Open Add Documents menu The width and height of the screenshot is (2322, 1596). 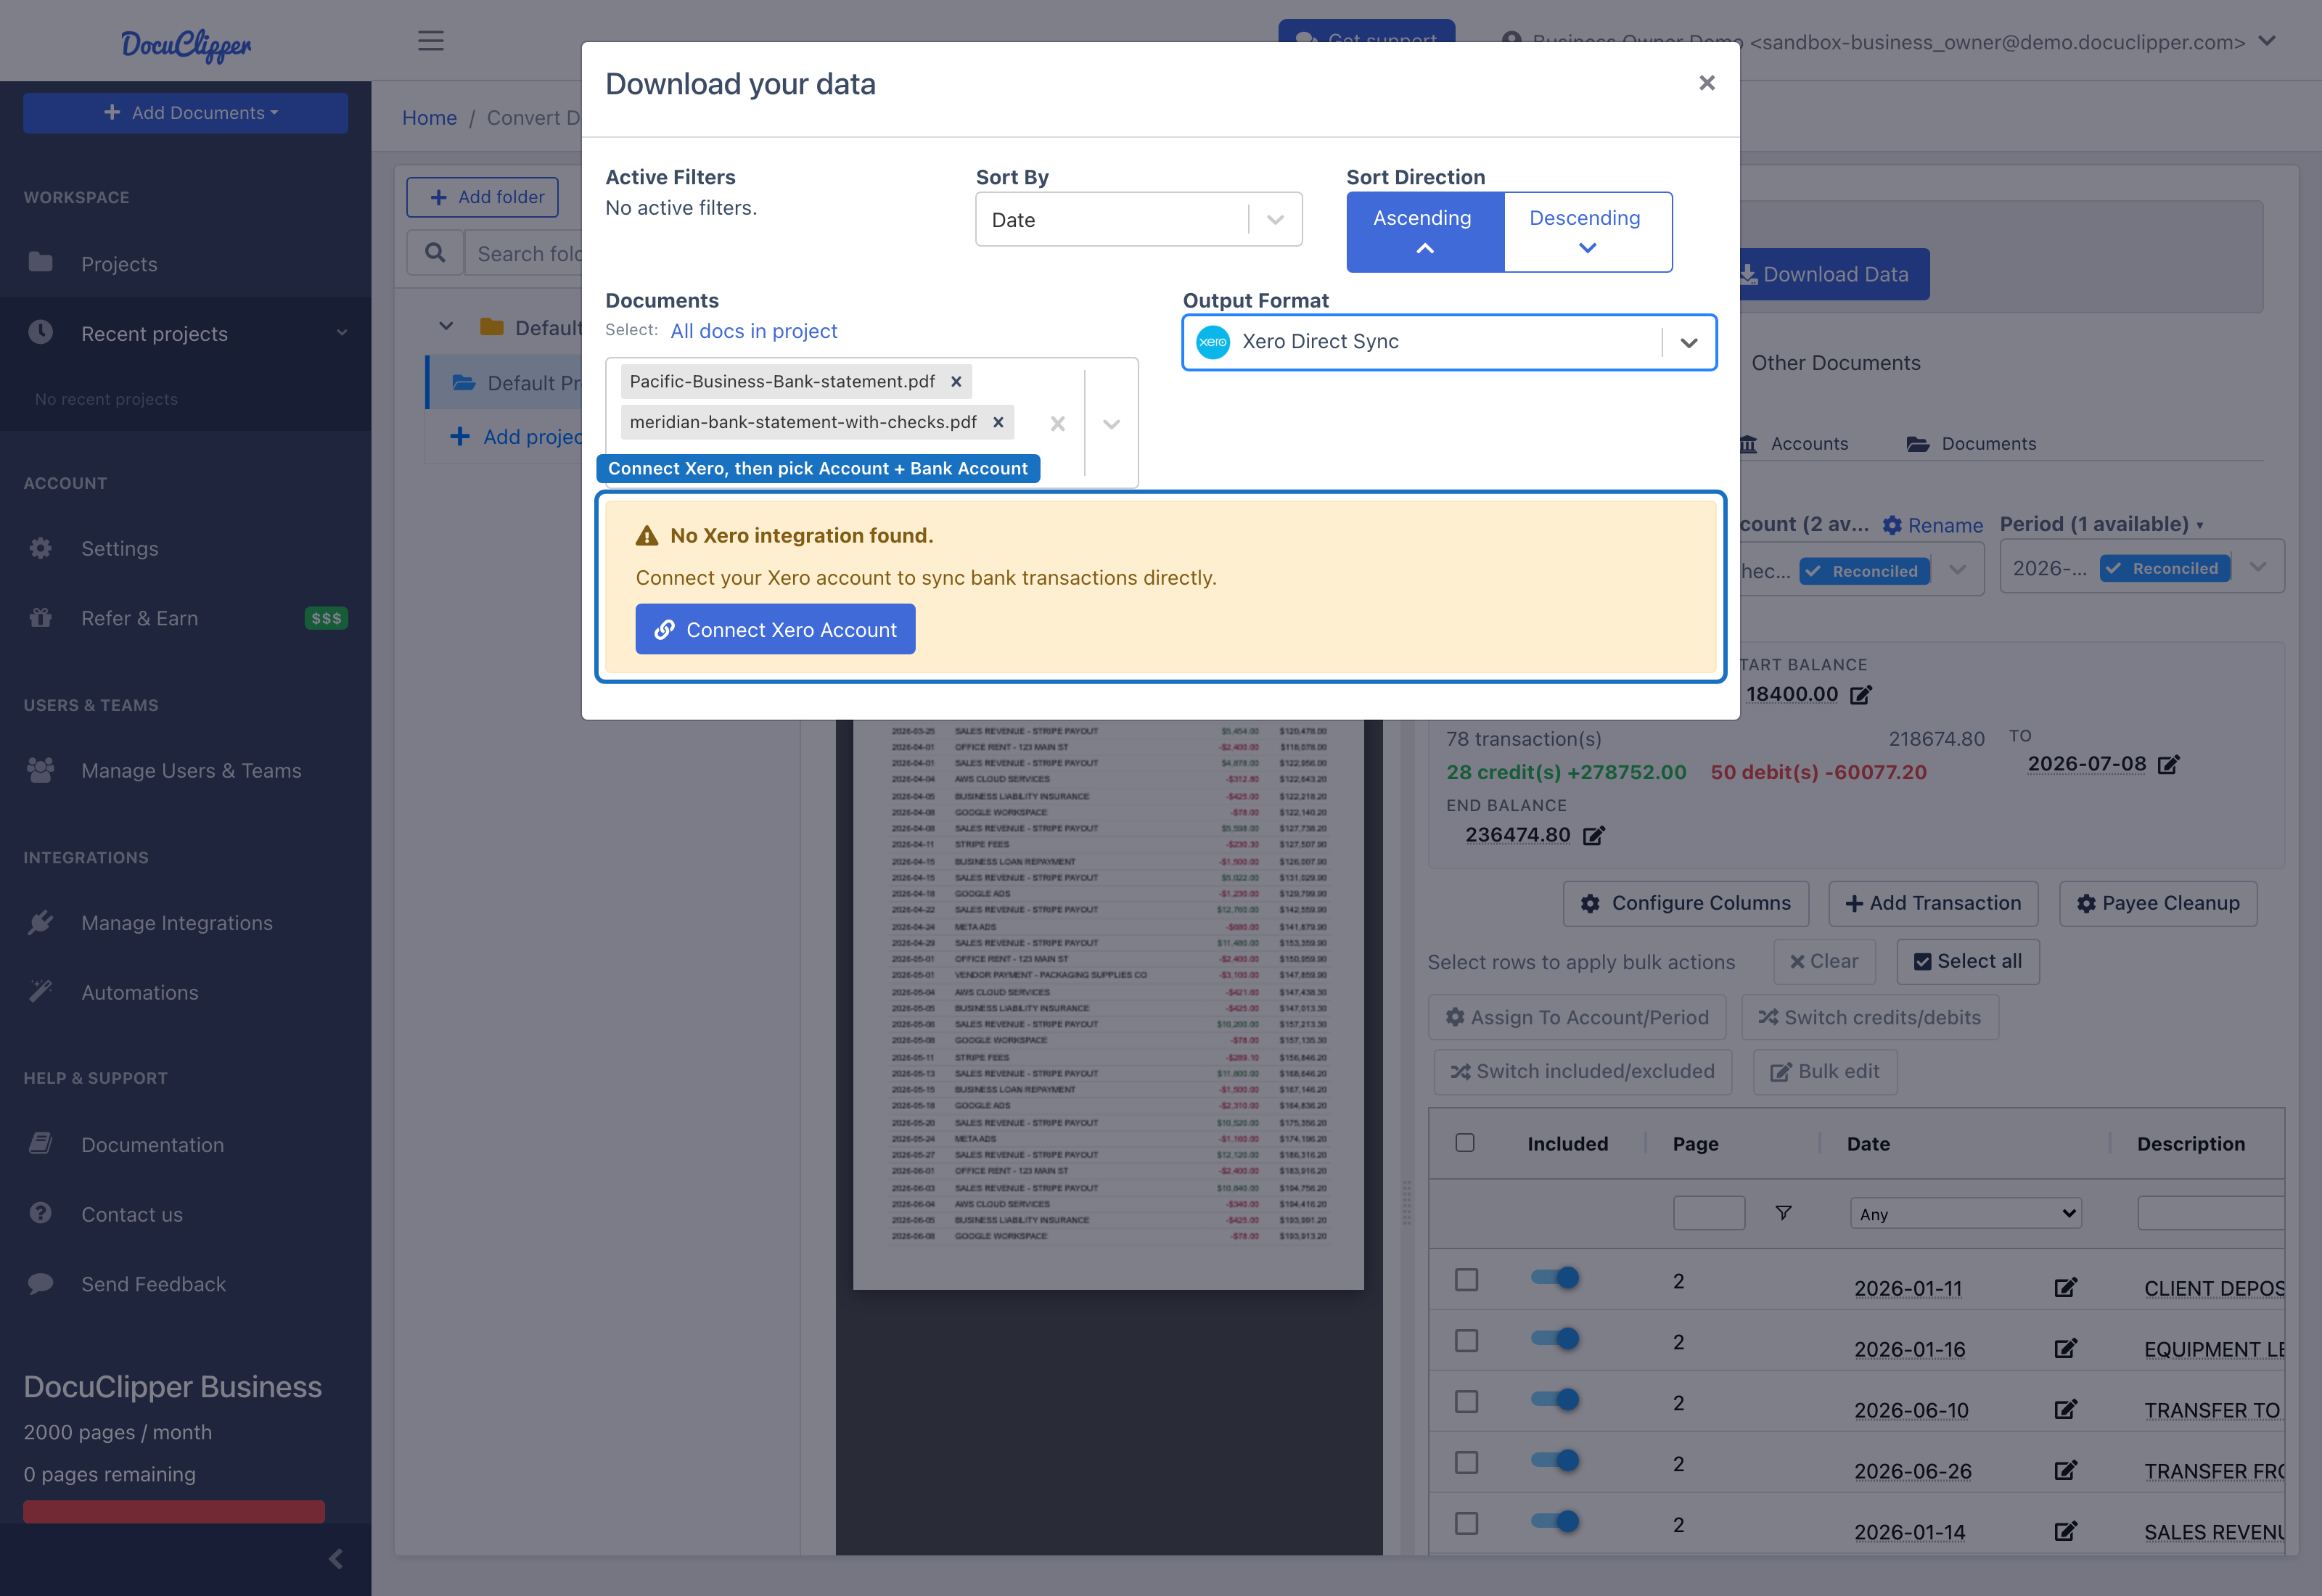pos(186,113)
